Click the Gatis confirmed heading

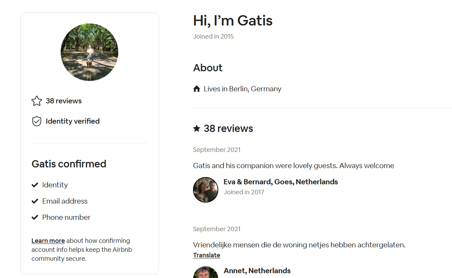pyautogui.click(x=69, y=164)
